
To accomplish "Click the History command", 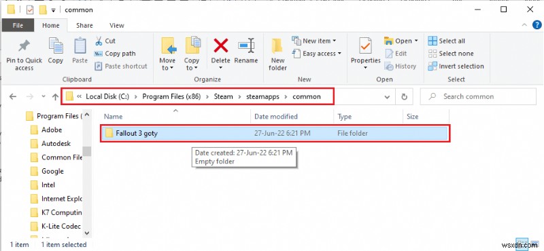I will click(401, 66).
